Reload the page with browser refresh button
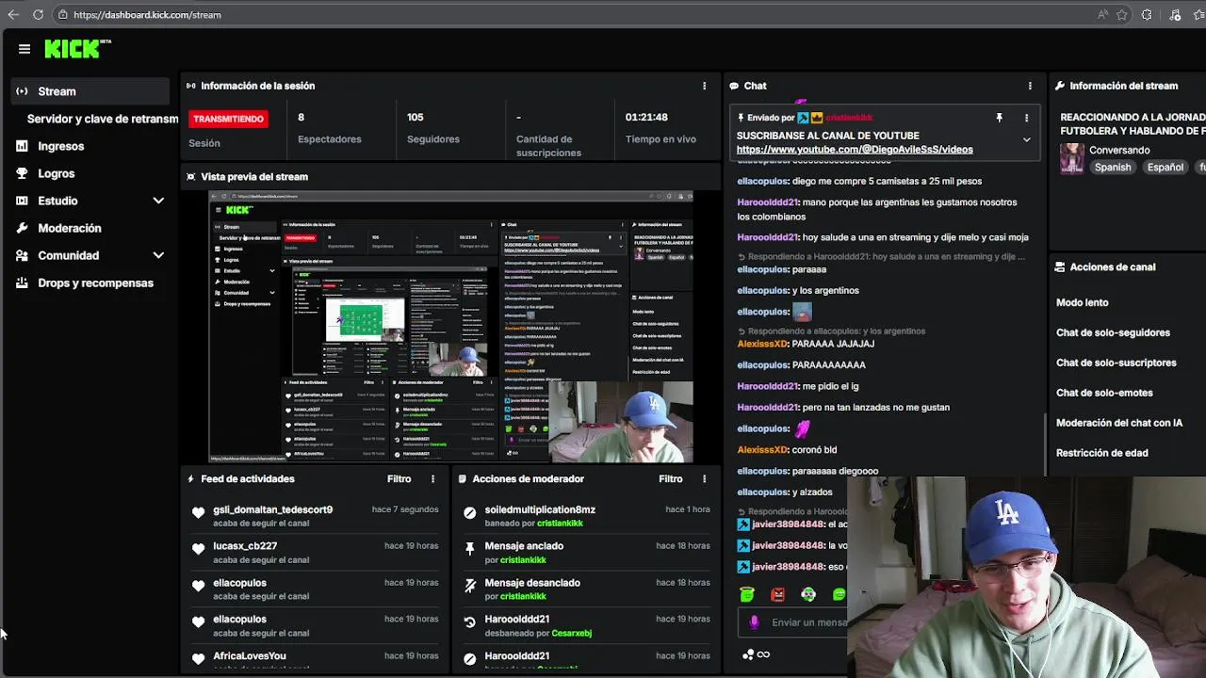1206x678 pixels. (x=38, y=14)
